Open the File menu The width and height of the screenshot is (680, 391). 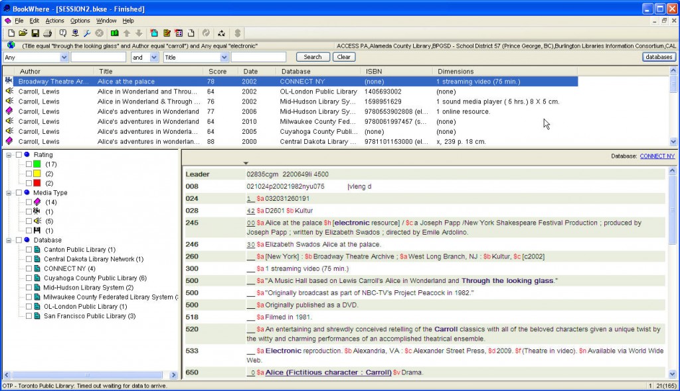pos(19,21)
